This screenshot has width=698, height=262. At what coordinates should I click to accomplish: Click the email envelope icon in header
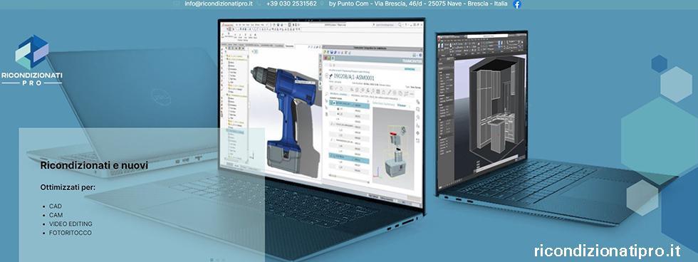[x=177, y=4]
